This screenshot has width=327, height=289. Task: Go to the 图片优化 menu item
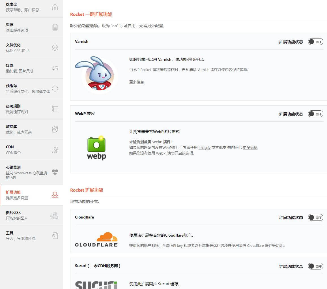tap(28, 215)
